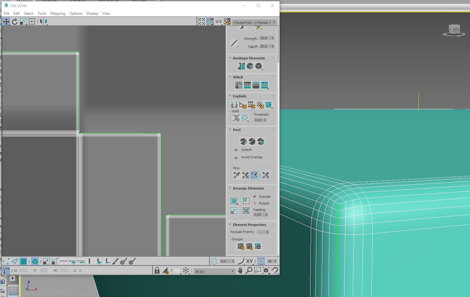Open the Tools menu in Edit UVWs
The image size is (470, 297).
point(42,13)
